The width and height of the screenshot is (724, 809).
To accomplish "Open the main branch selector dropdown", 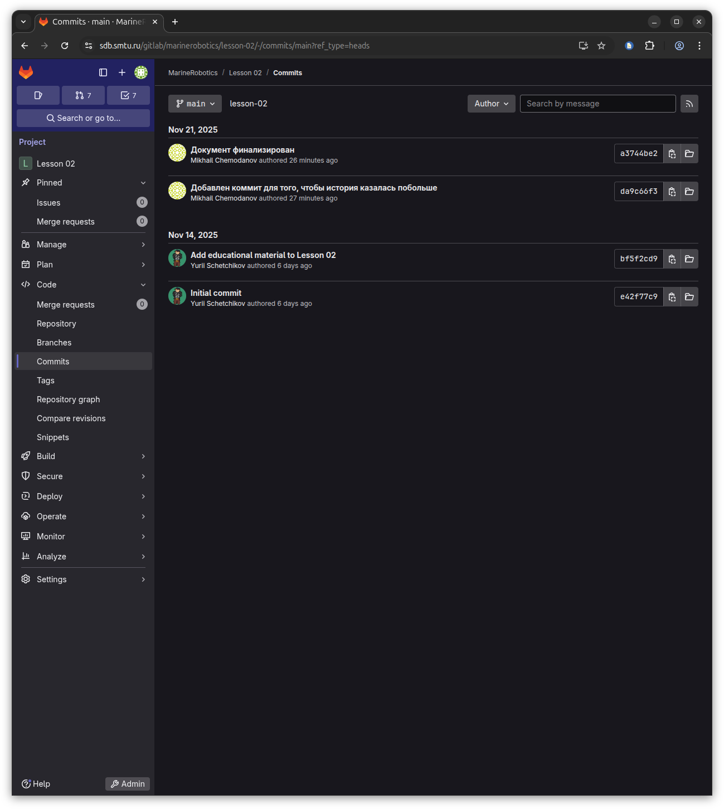I will [195, 104].
